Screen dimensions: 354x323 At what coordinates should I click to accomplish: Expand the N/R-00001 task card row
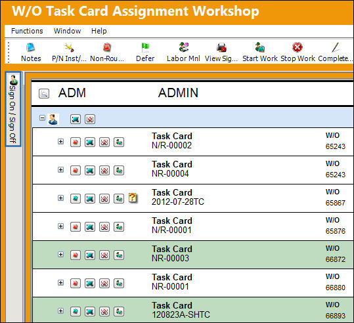[60, 226]
